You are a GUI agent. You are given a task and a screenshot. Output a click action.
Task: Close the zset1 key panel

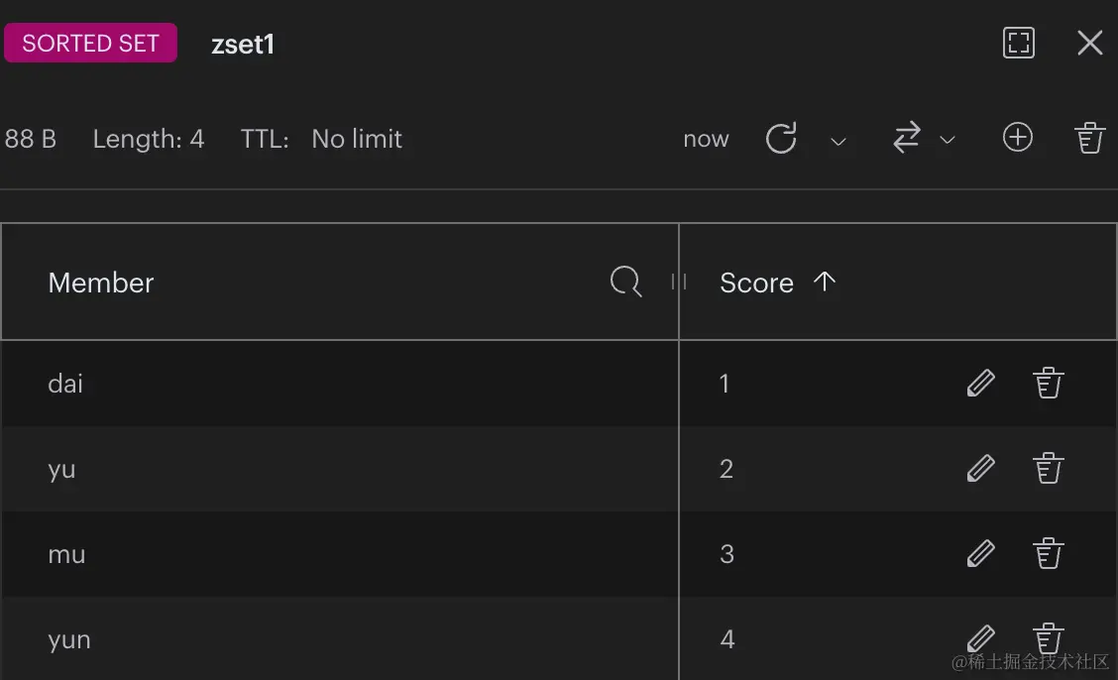pyautogui.click(x=1089, y=43)
